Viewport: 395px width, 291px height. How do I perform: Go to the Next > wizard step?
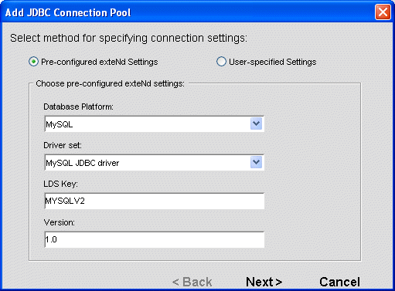[x=264, y=282]
